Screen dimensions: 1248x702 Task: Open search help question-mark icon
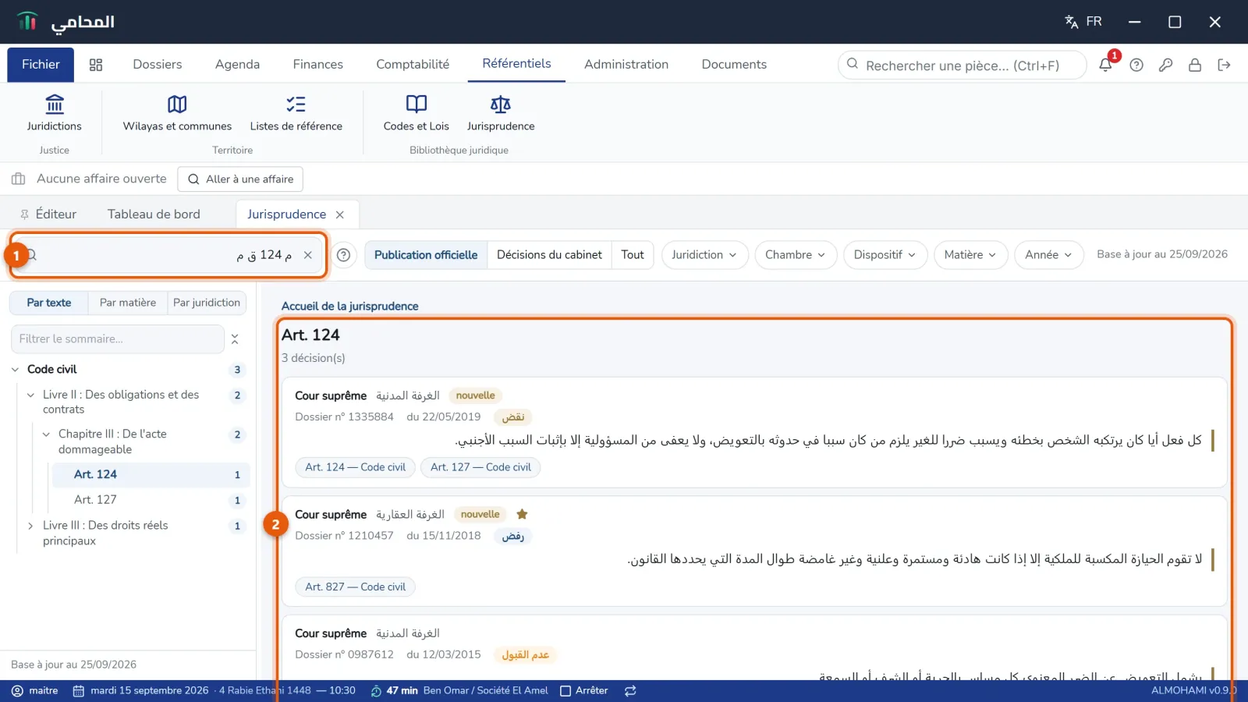tap(343, 255)
